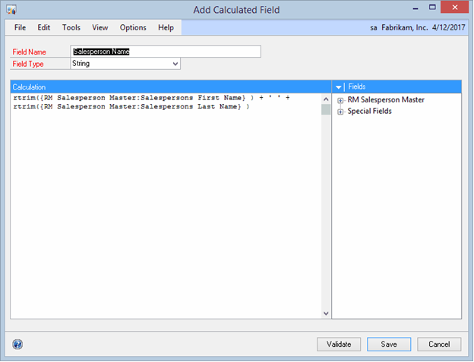The height and width of the screenshot is (362, 474).
Task: Click the window application icon in title bar
Action: 11,10
